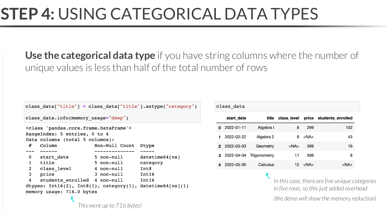The height and width of the screenshot is (212, 387).
Task: Click the class_level column header in table
Action: 288,118
